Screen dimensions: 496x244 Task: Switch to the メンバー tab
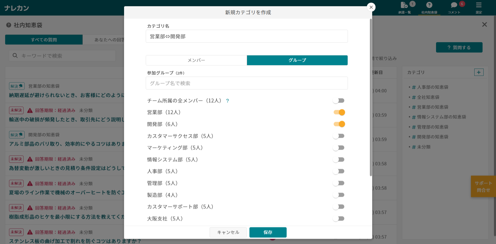pos(196,60)
